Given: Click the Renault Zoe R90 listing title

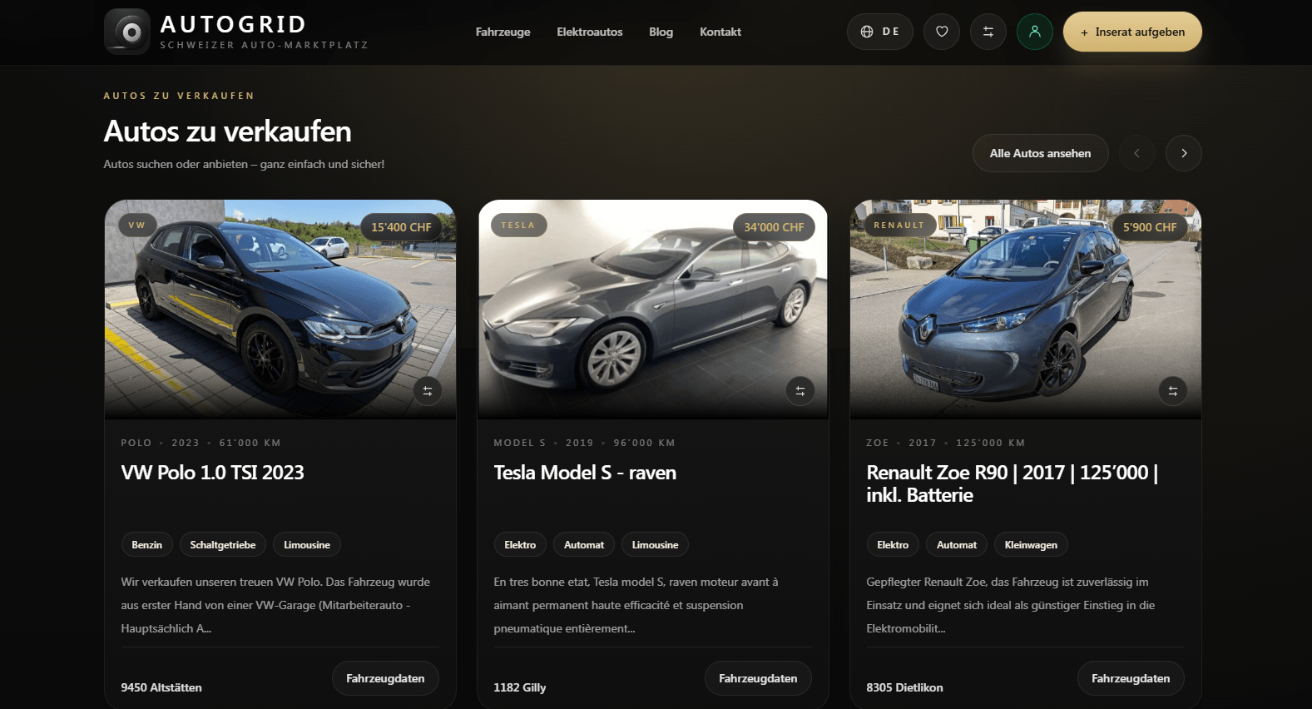Looking at the screenshot, I should pos(1012,483).
